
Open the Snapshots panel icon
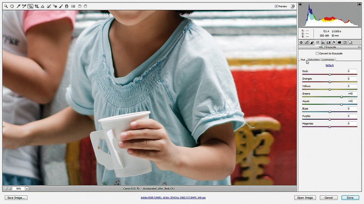pyautogui.click(x=350, y=42)
